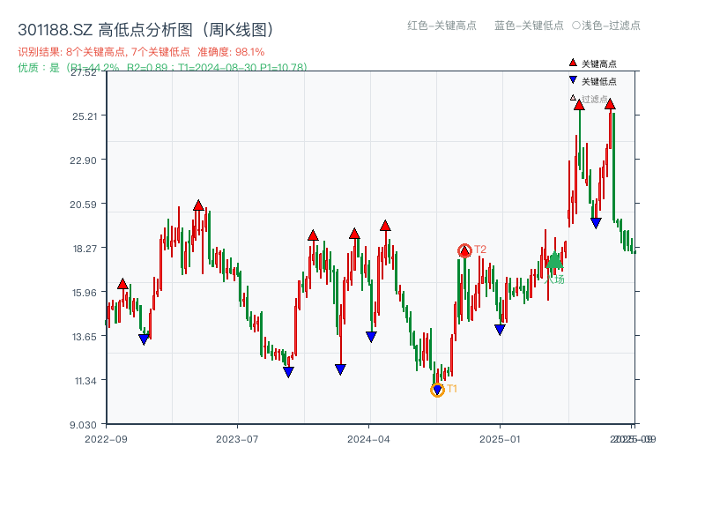The width and height of the screenshot is (705, 529).
Task: Click the red 关键高点 triangle in the legend box
Action: coord(572,63)
